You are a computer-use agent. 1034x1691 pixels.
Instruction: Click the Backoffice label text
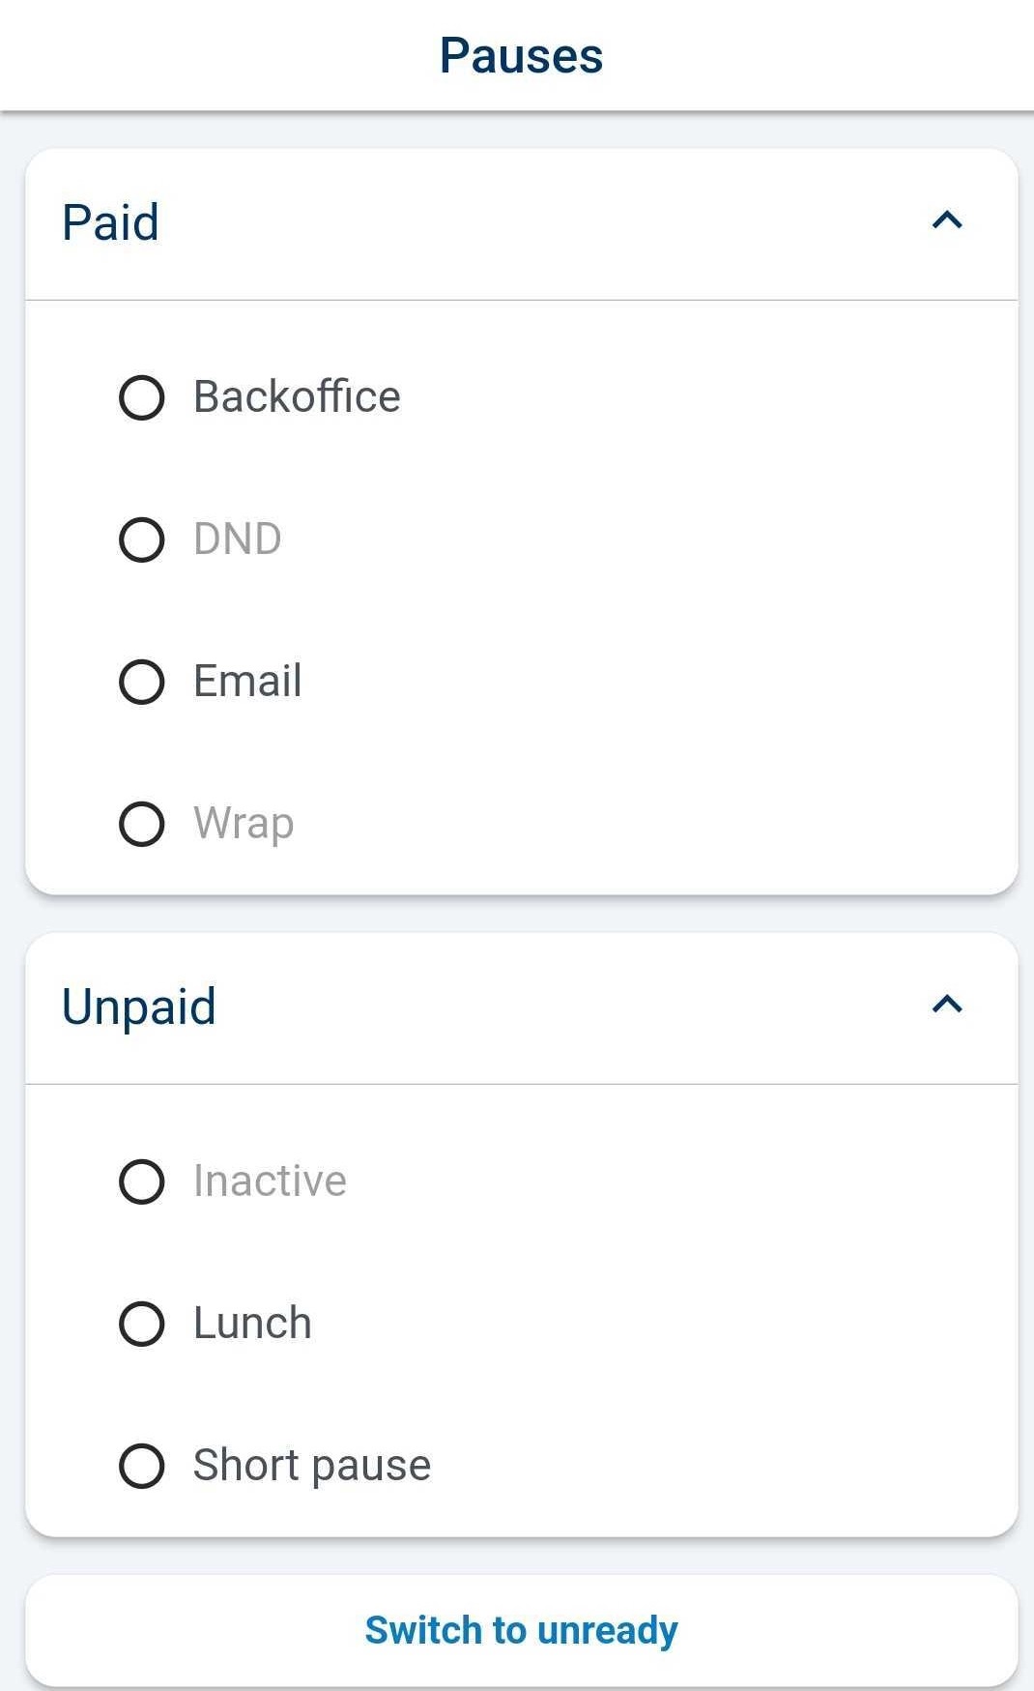(297, 397)
